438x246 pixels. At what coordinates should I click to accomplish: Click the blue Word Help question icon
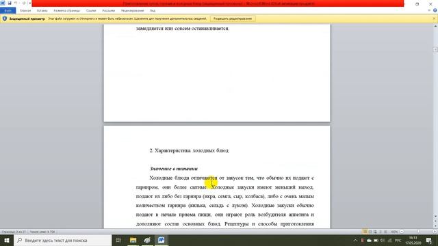(435, 10)
